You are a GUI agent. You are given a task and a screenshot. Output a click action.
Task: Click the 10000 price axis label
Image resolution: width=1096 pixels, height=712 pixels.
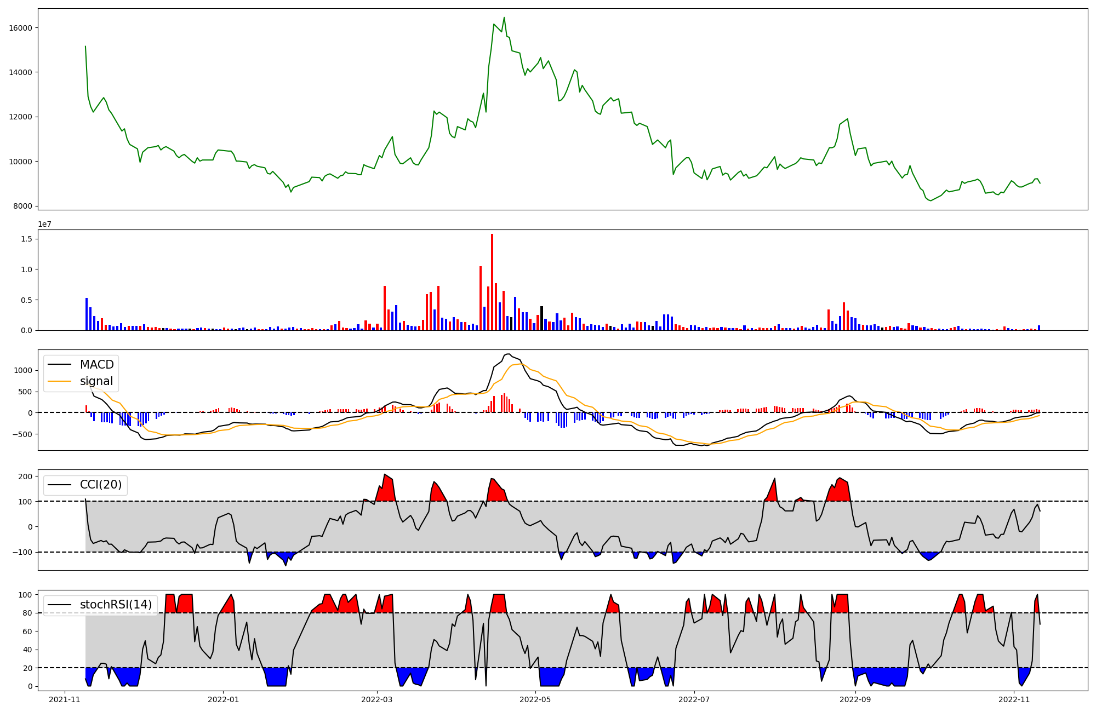(20, 162)
